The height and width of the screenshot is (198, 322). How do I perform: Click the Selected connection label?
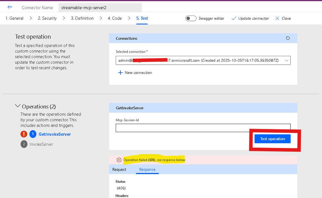pos(131,52)
